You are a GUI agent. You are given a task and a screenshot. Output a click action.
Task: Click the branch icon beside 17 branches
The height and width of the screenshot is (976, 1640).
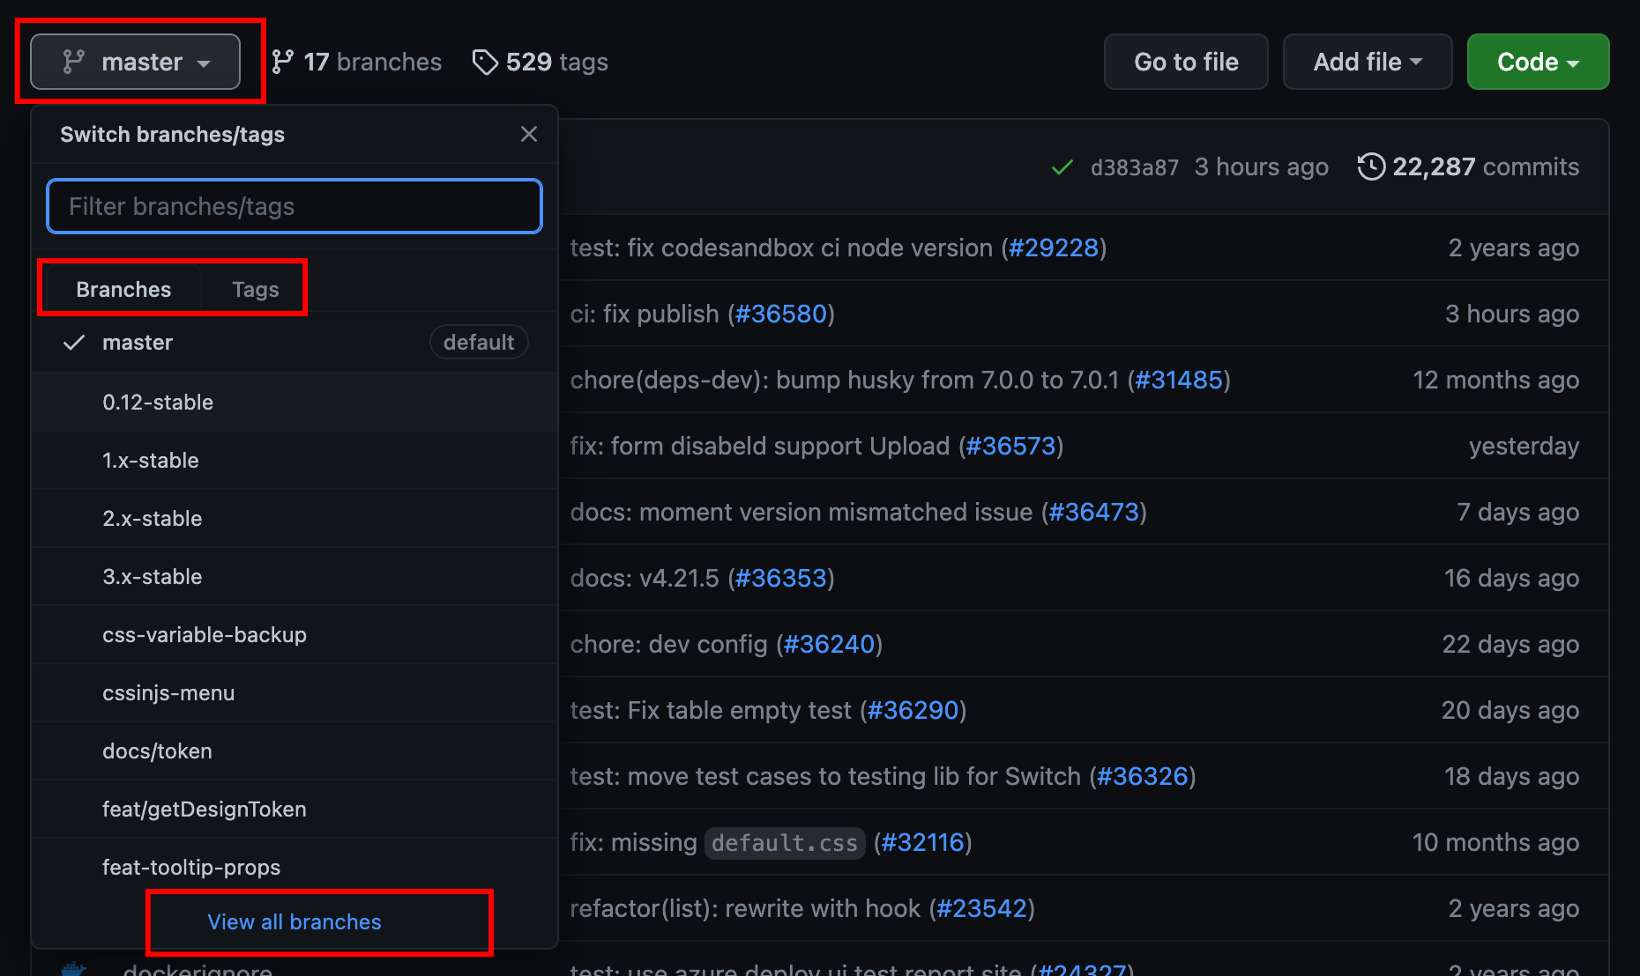pos(283,63)
